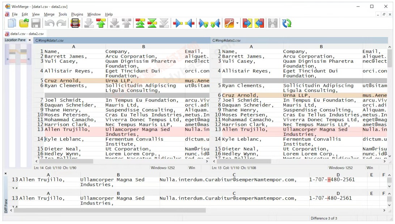This screenshot has width=395, height=224.
Task: Open the WinMerge document icon in the menu bar
Action: tap(7, 14)
